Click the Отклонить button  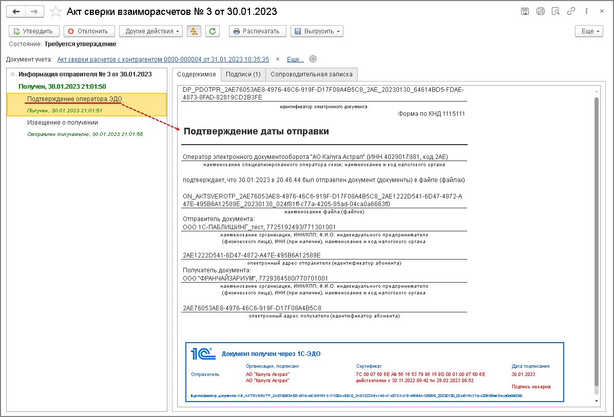coord(89,31)
